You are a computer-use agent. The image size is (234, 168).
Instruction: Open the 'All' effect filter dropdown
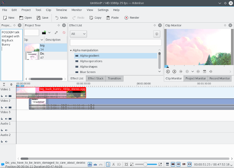78,34
